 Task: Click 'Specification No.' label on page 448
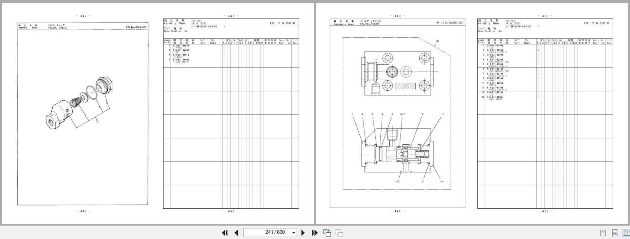(176, 31)
